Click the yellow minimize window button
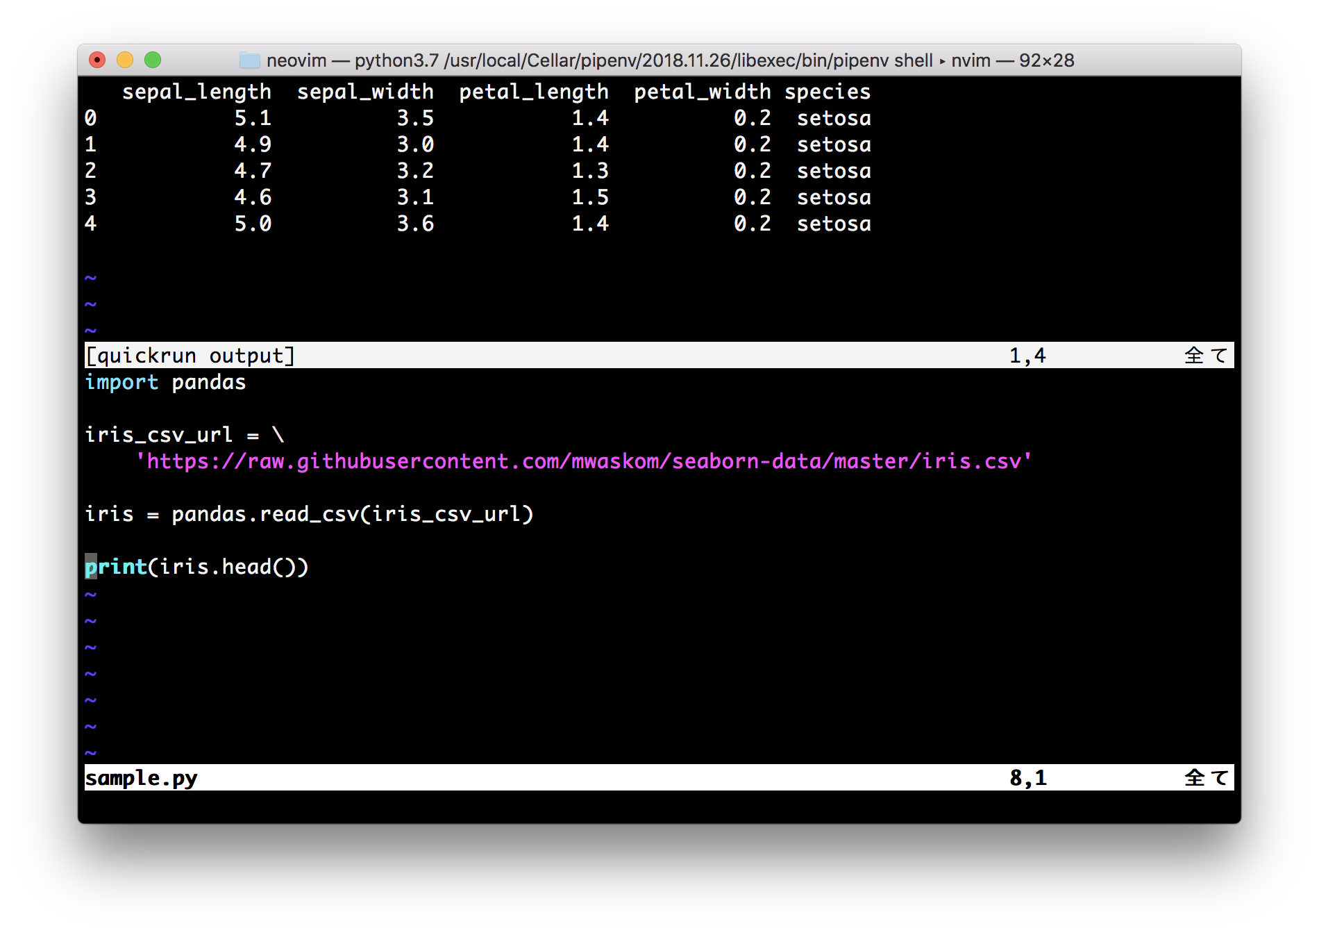This screenshot has width=1319, height=935. click(x=125, y=60)
